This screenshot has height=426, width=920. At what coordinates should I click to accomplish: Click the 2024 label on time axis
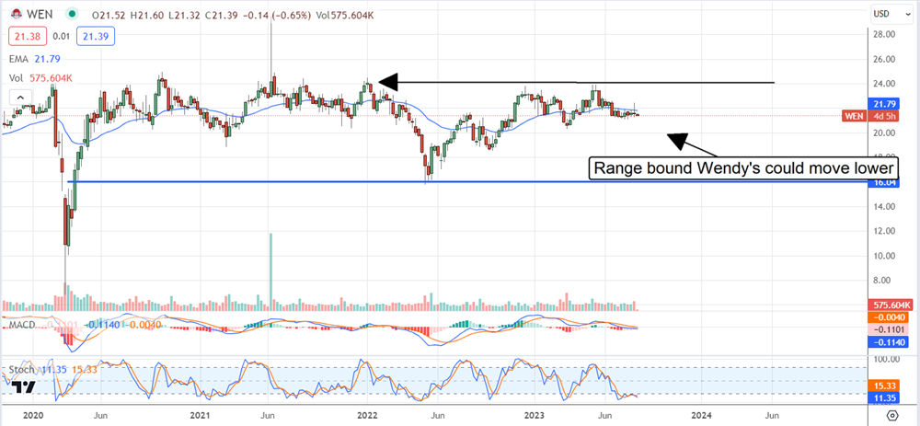pos(702,415)
